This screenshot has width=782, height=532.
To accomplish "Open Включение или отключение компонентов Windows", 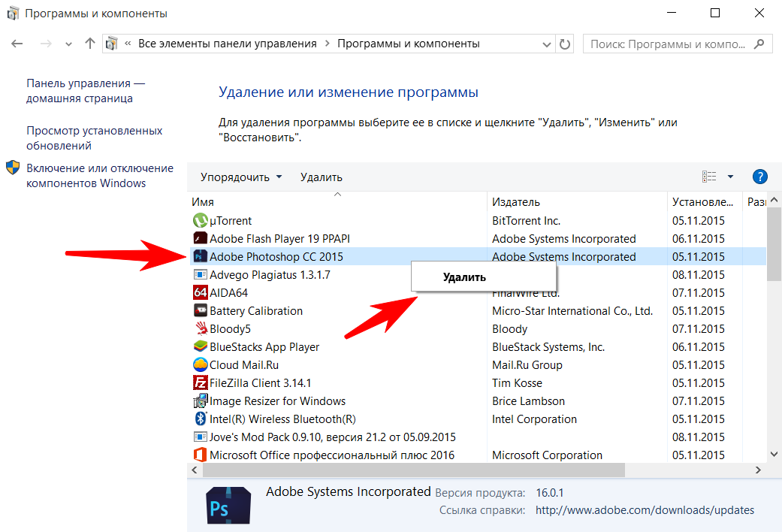I will 99,176.
